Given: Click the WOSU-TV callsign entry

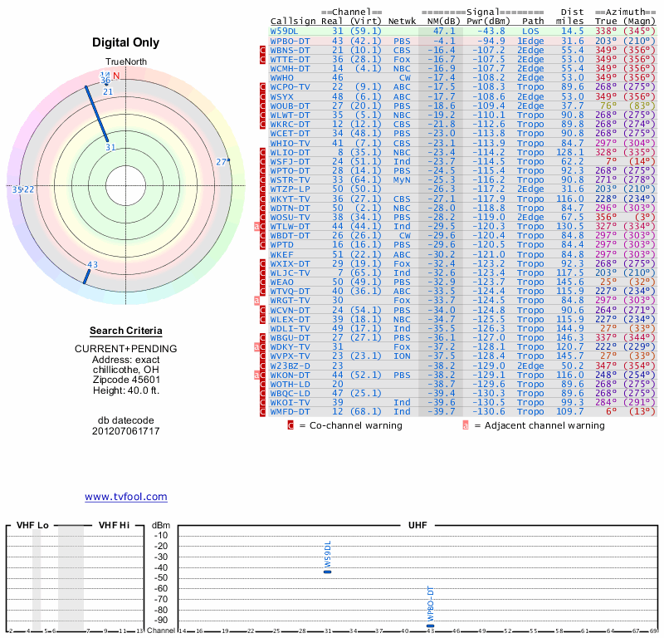Looking at the screenshot, I should point(290,217).
